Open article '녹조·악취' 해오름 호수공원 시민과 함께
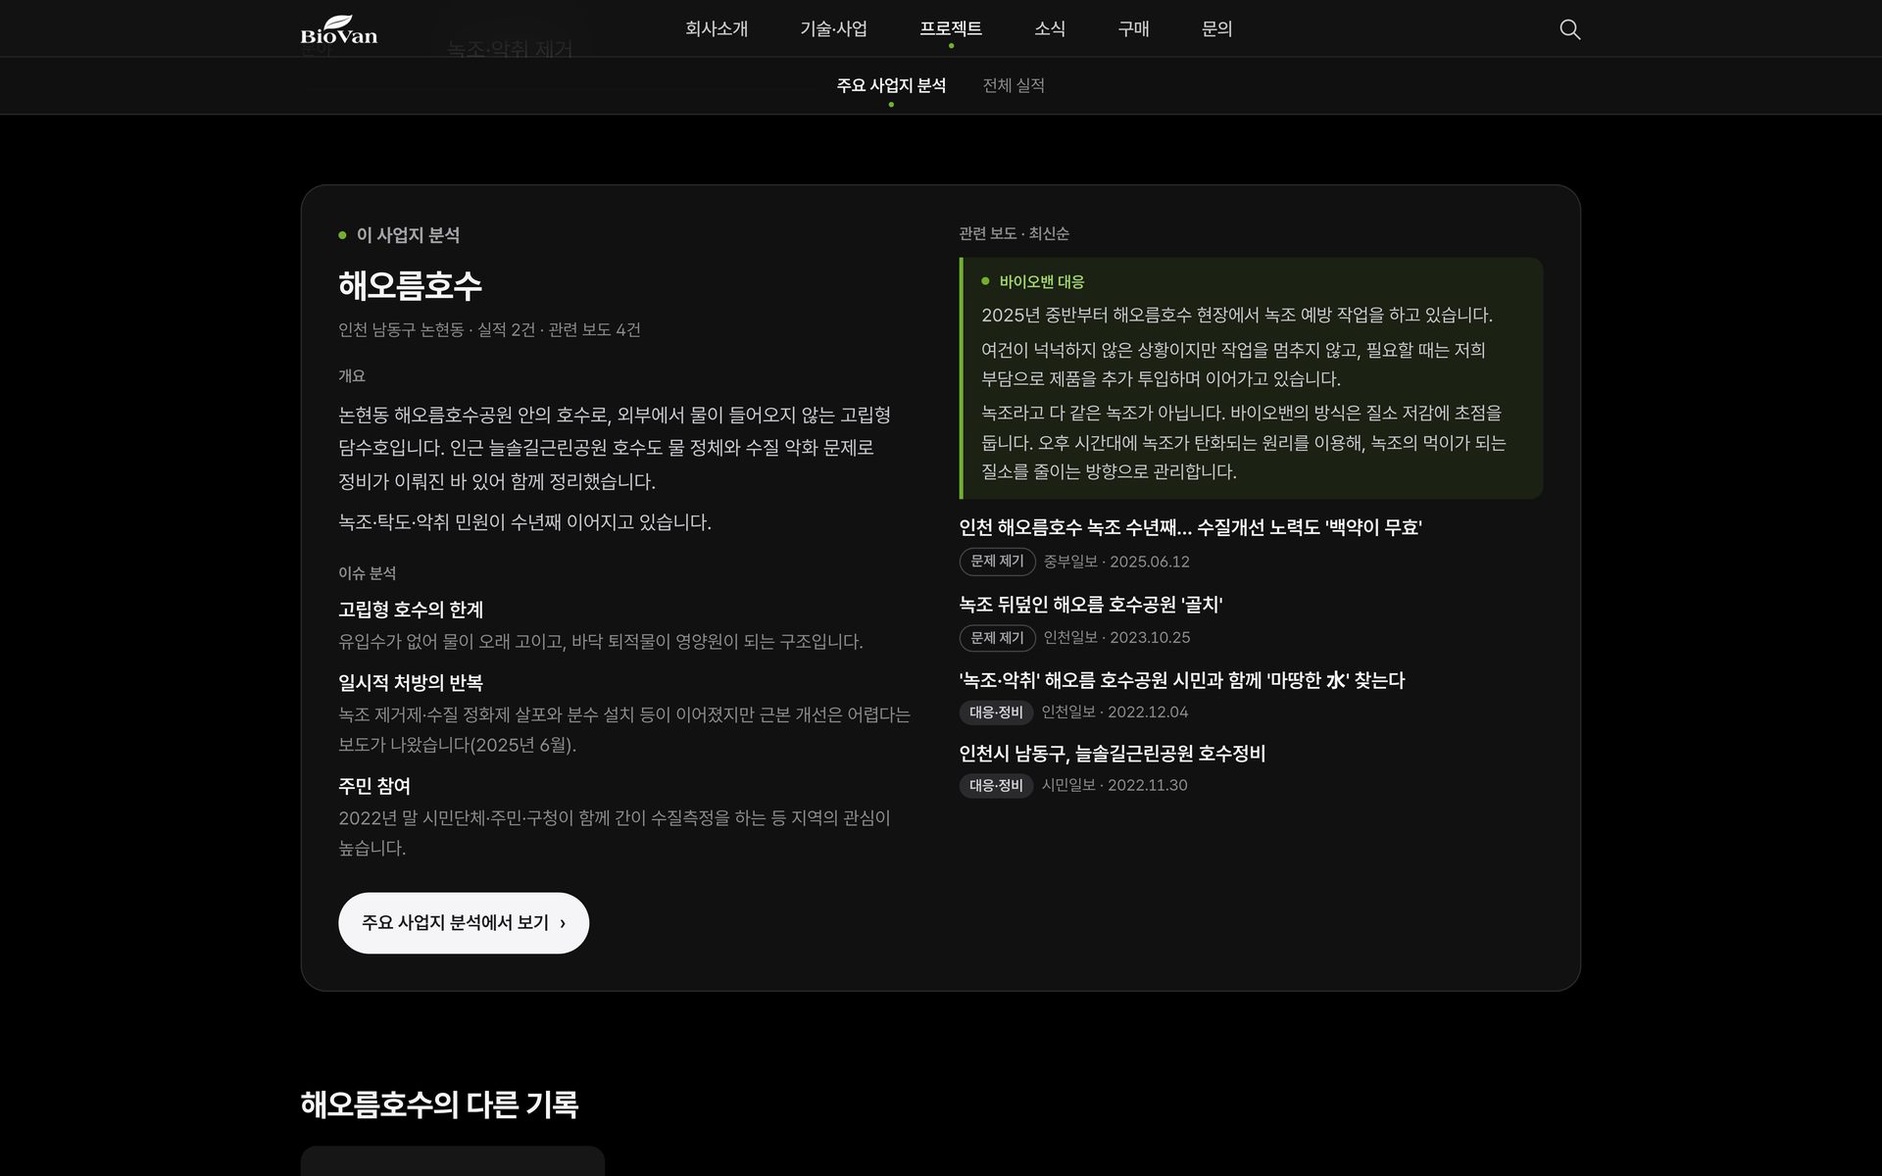Image resolution: width=1882 pixels, height=1176 pixels. point(1182,680)
